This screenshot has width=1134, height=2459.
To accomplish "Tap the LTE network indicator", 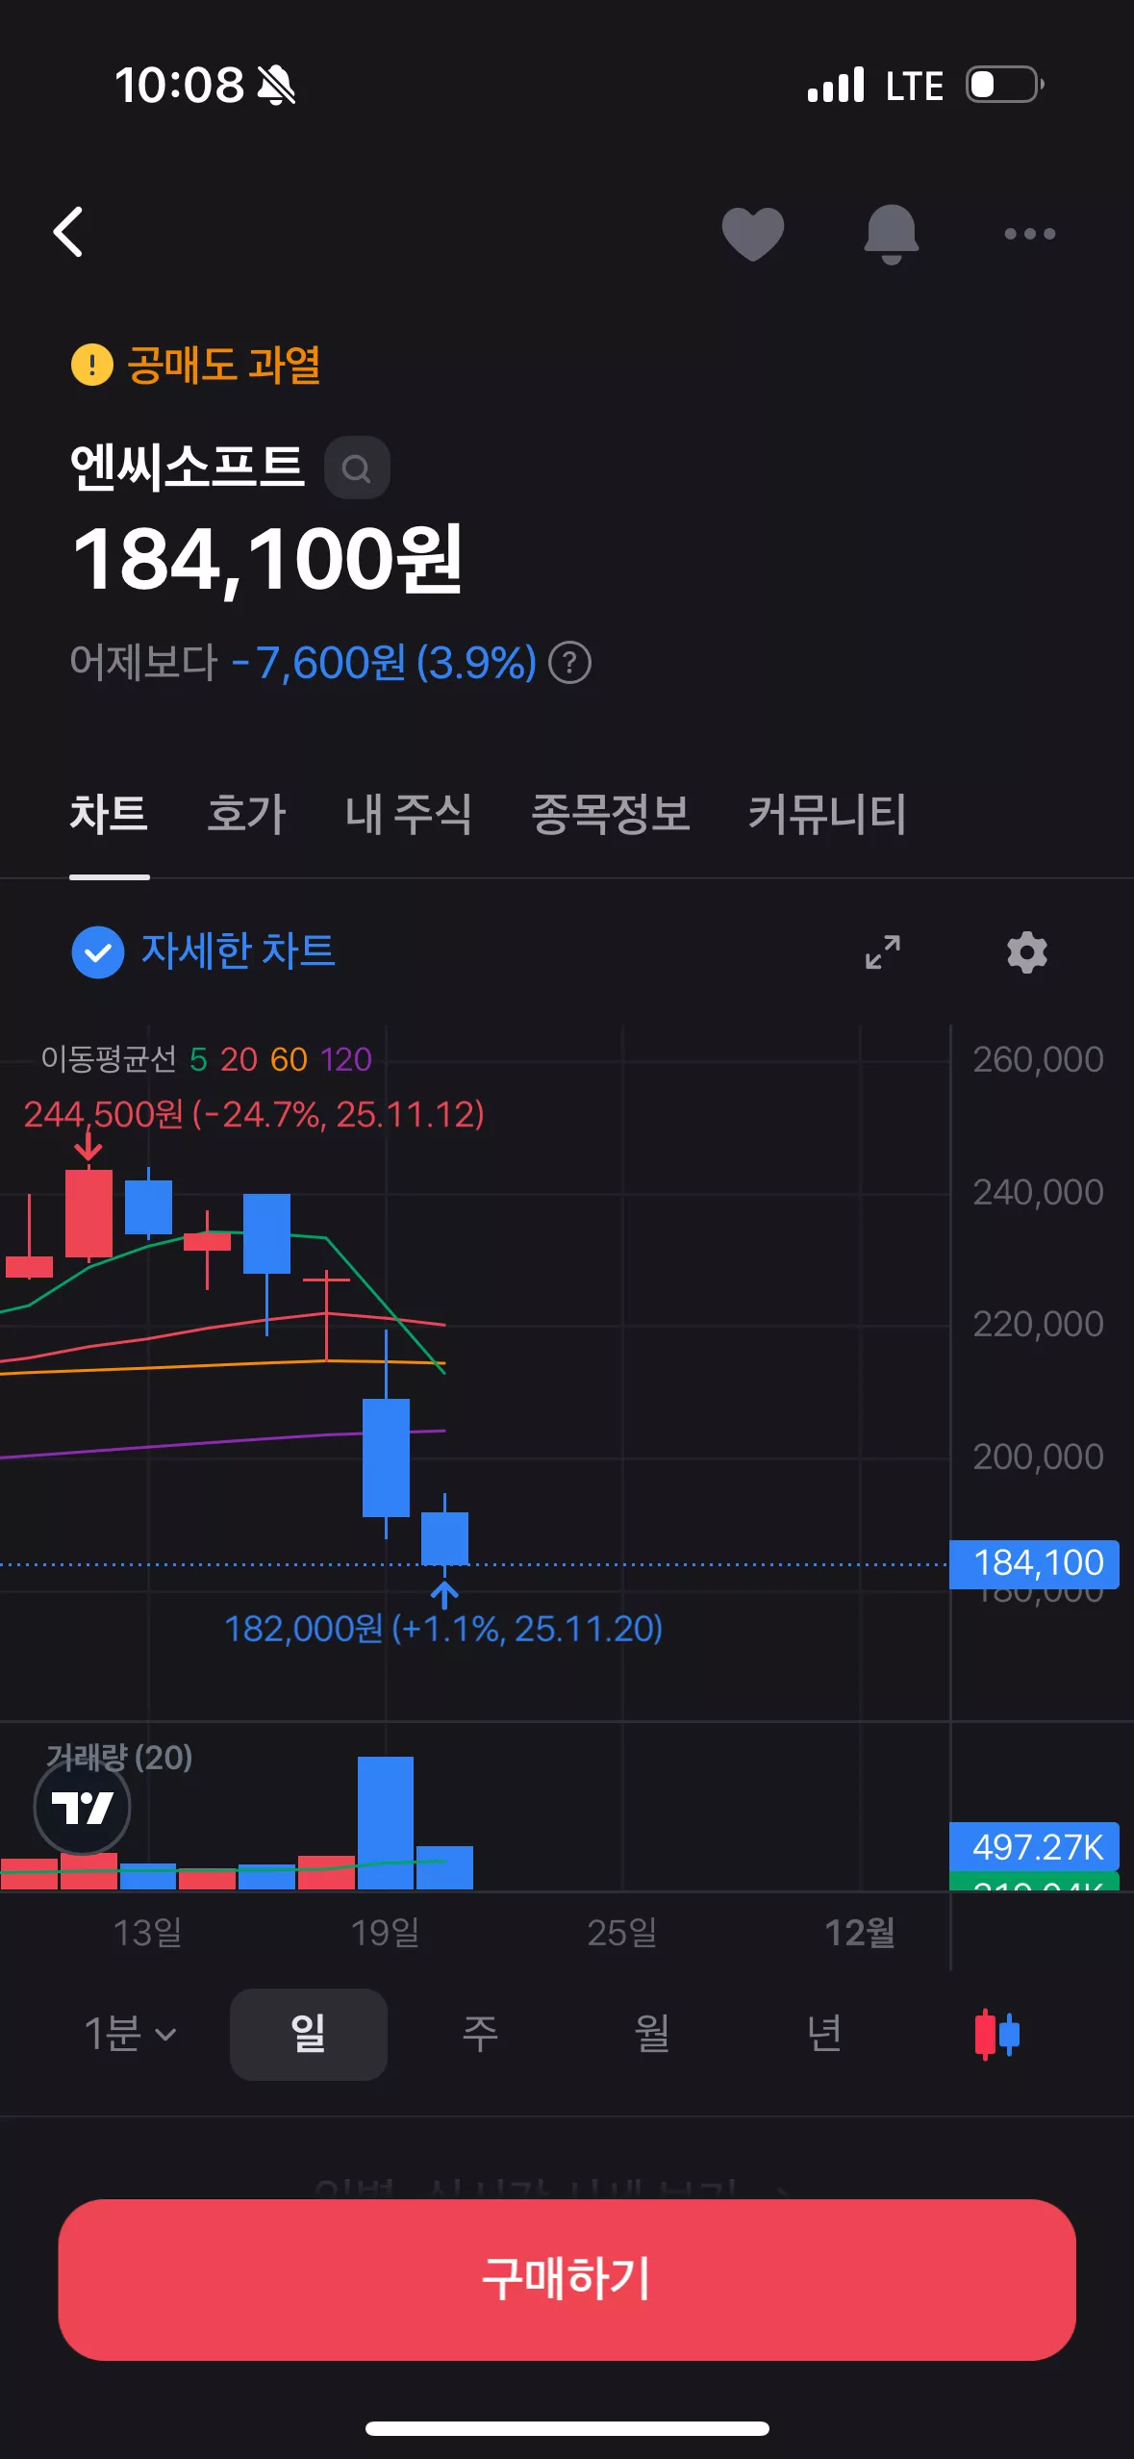I will click(914, 86).
